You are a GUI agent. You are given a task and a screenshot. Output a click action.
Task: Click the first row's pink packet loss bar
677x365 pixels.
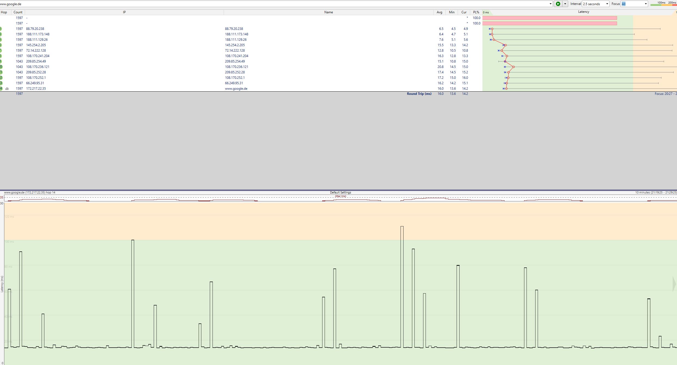tap(550, 18)
